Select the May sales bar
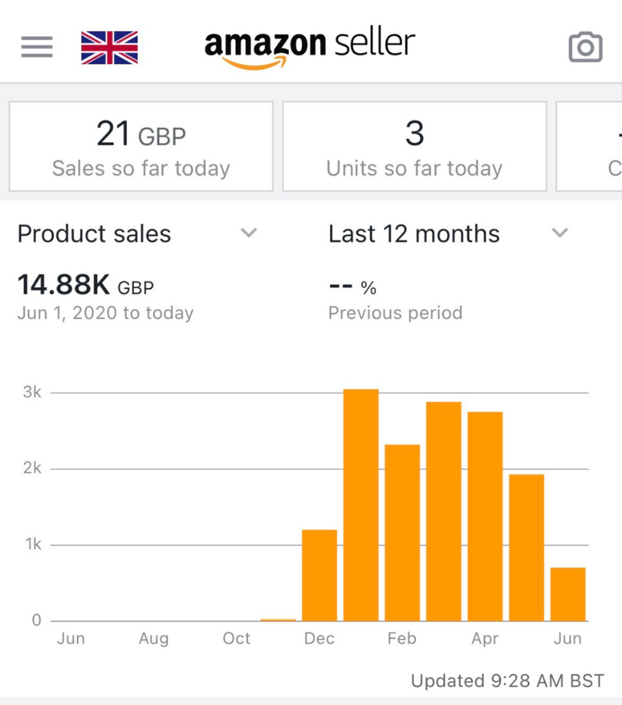This screenshot has height=705, width=622. pyautogui.click(x=527, y=547)
